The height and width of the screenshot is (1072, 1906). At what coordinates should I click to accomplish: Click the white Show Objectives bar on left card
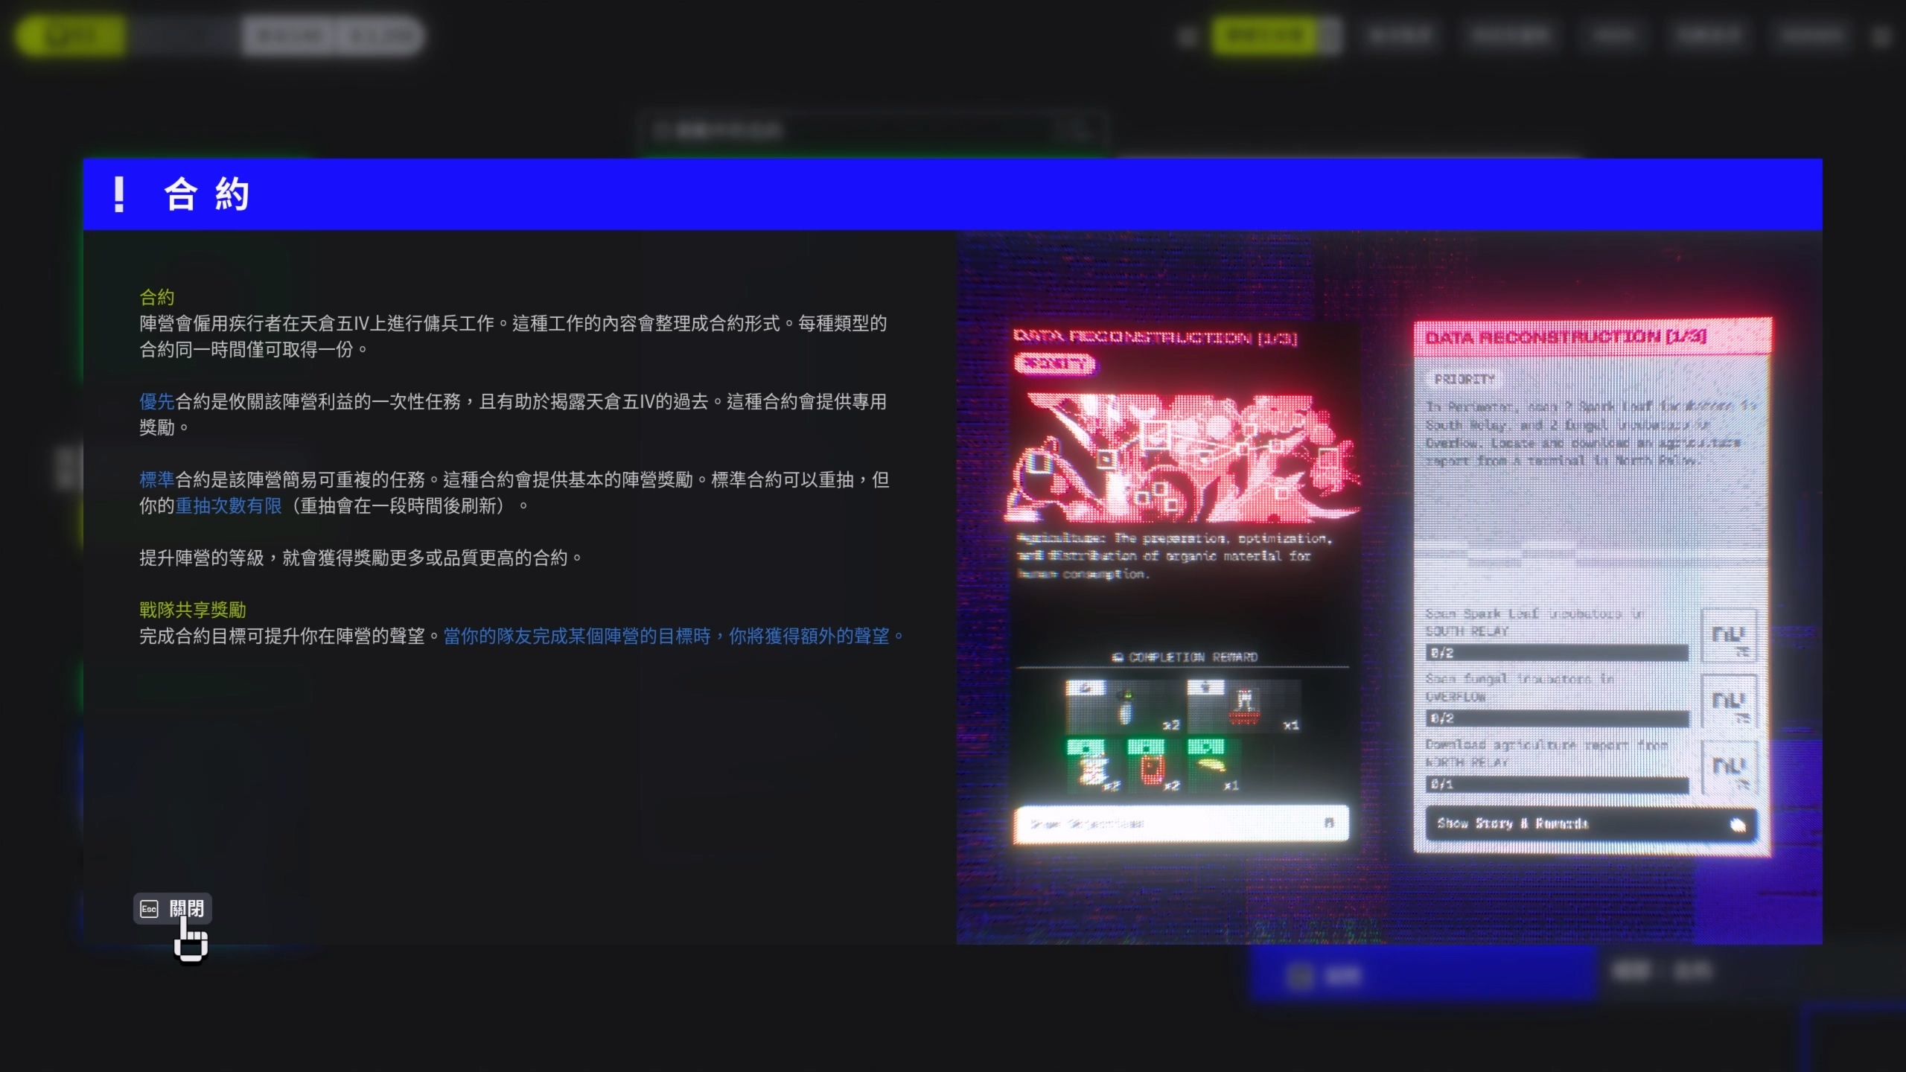click(x=1180, y=823)
